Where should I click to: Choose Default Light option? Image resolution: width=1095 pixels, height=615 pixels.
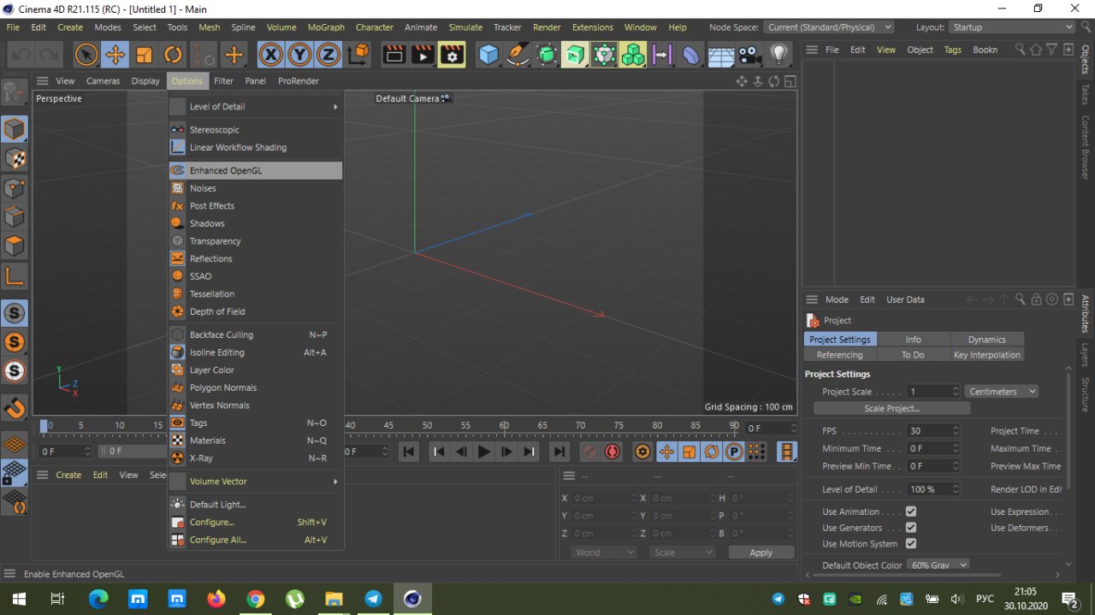(x=256, y=504)
